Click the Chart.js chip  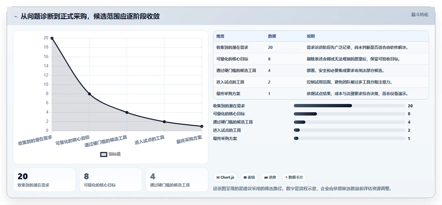(x=225, y=177)
